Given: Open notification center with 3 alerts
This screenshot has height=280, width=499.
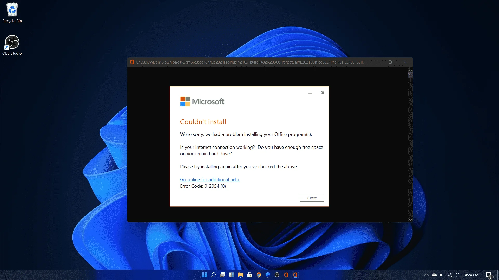Looking at the screenshot, I should tap(489, 275).
